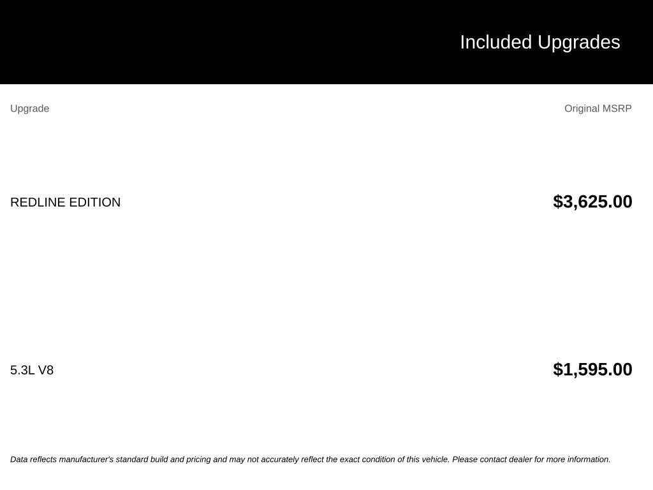Click the pricing disclaimer starting Data reflects
The image size is (653, 490).
[x=311, y=459]
